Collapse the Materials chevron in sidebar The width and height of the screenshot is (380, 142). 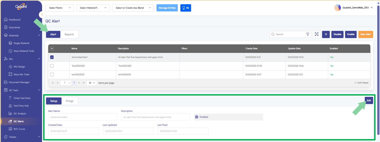click(x=39, y=35)
